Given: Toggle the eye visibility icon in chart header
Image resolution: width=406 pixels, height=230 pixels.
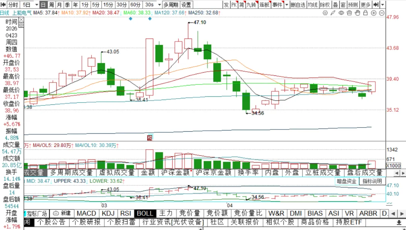Looking at the screenshot, I should click(x=341, y=13).
